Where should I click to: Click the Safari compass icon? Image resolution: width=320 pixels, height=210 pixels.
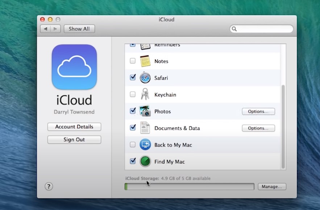[x=145, y=78]
